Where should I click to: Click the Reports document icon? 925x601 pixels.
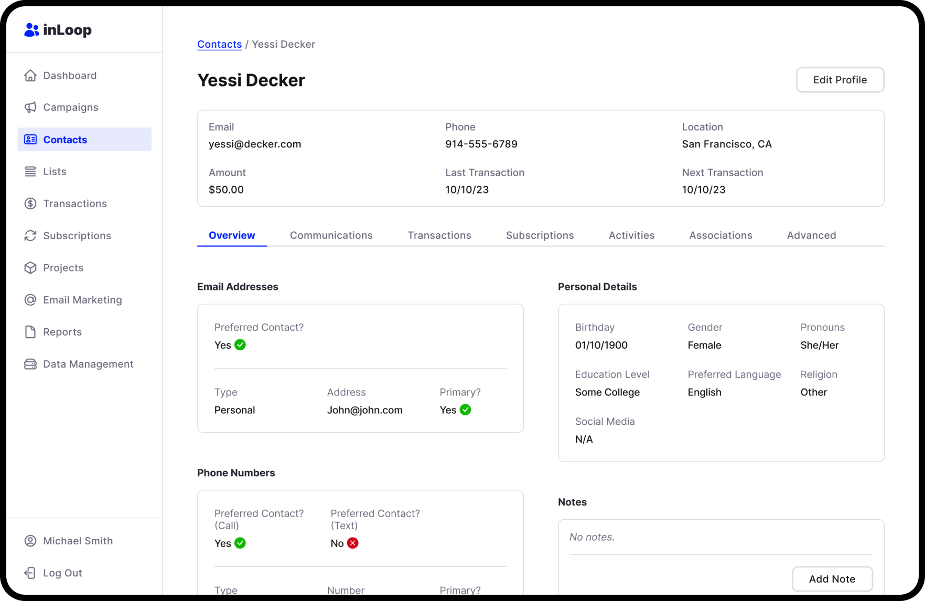30,332
